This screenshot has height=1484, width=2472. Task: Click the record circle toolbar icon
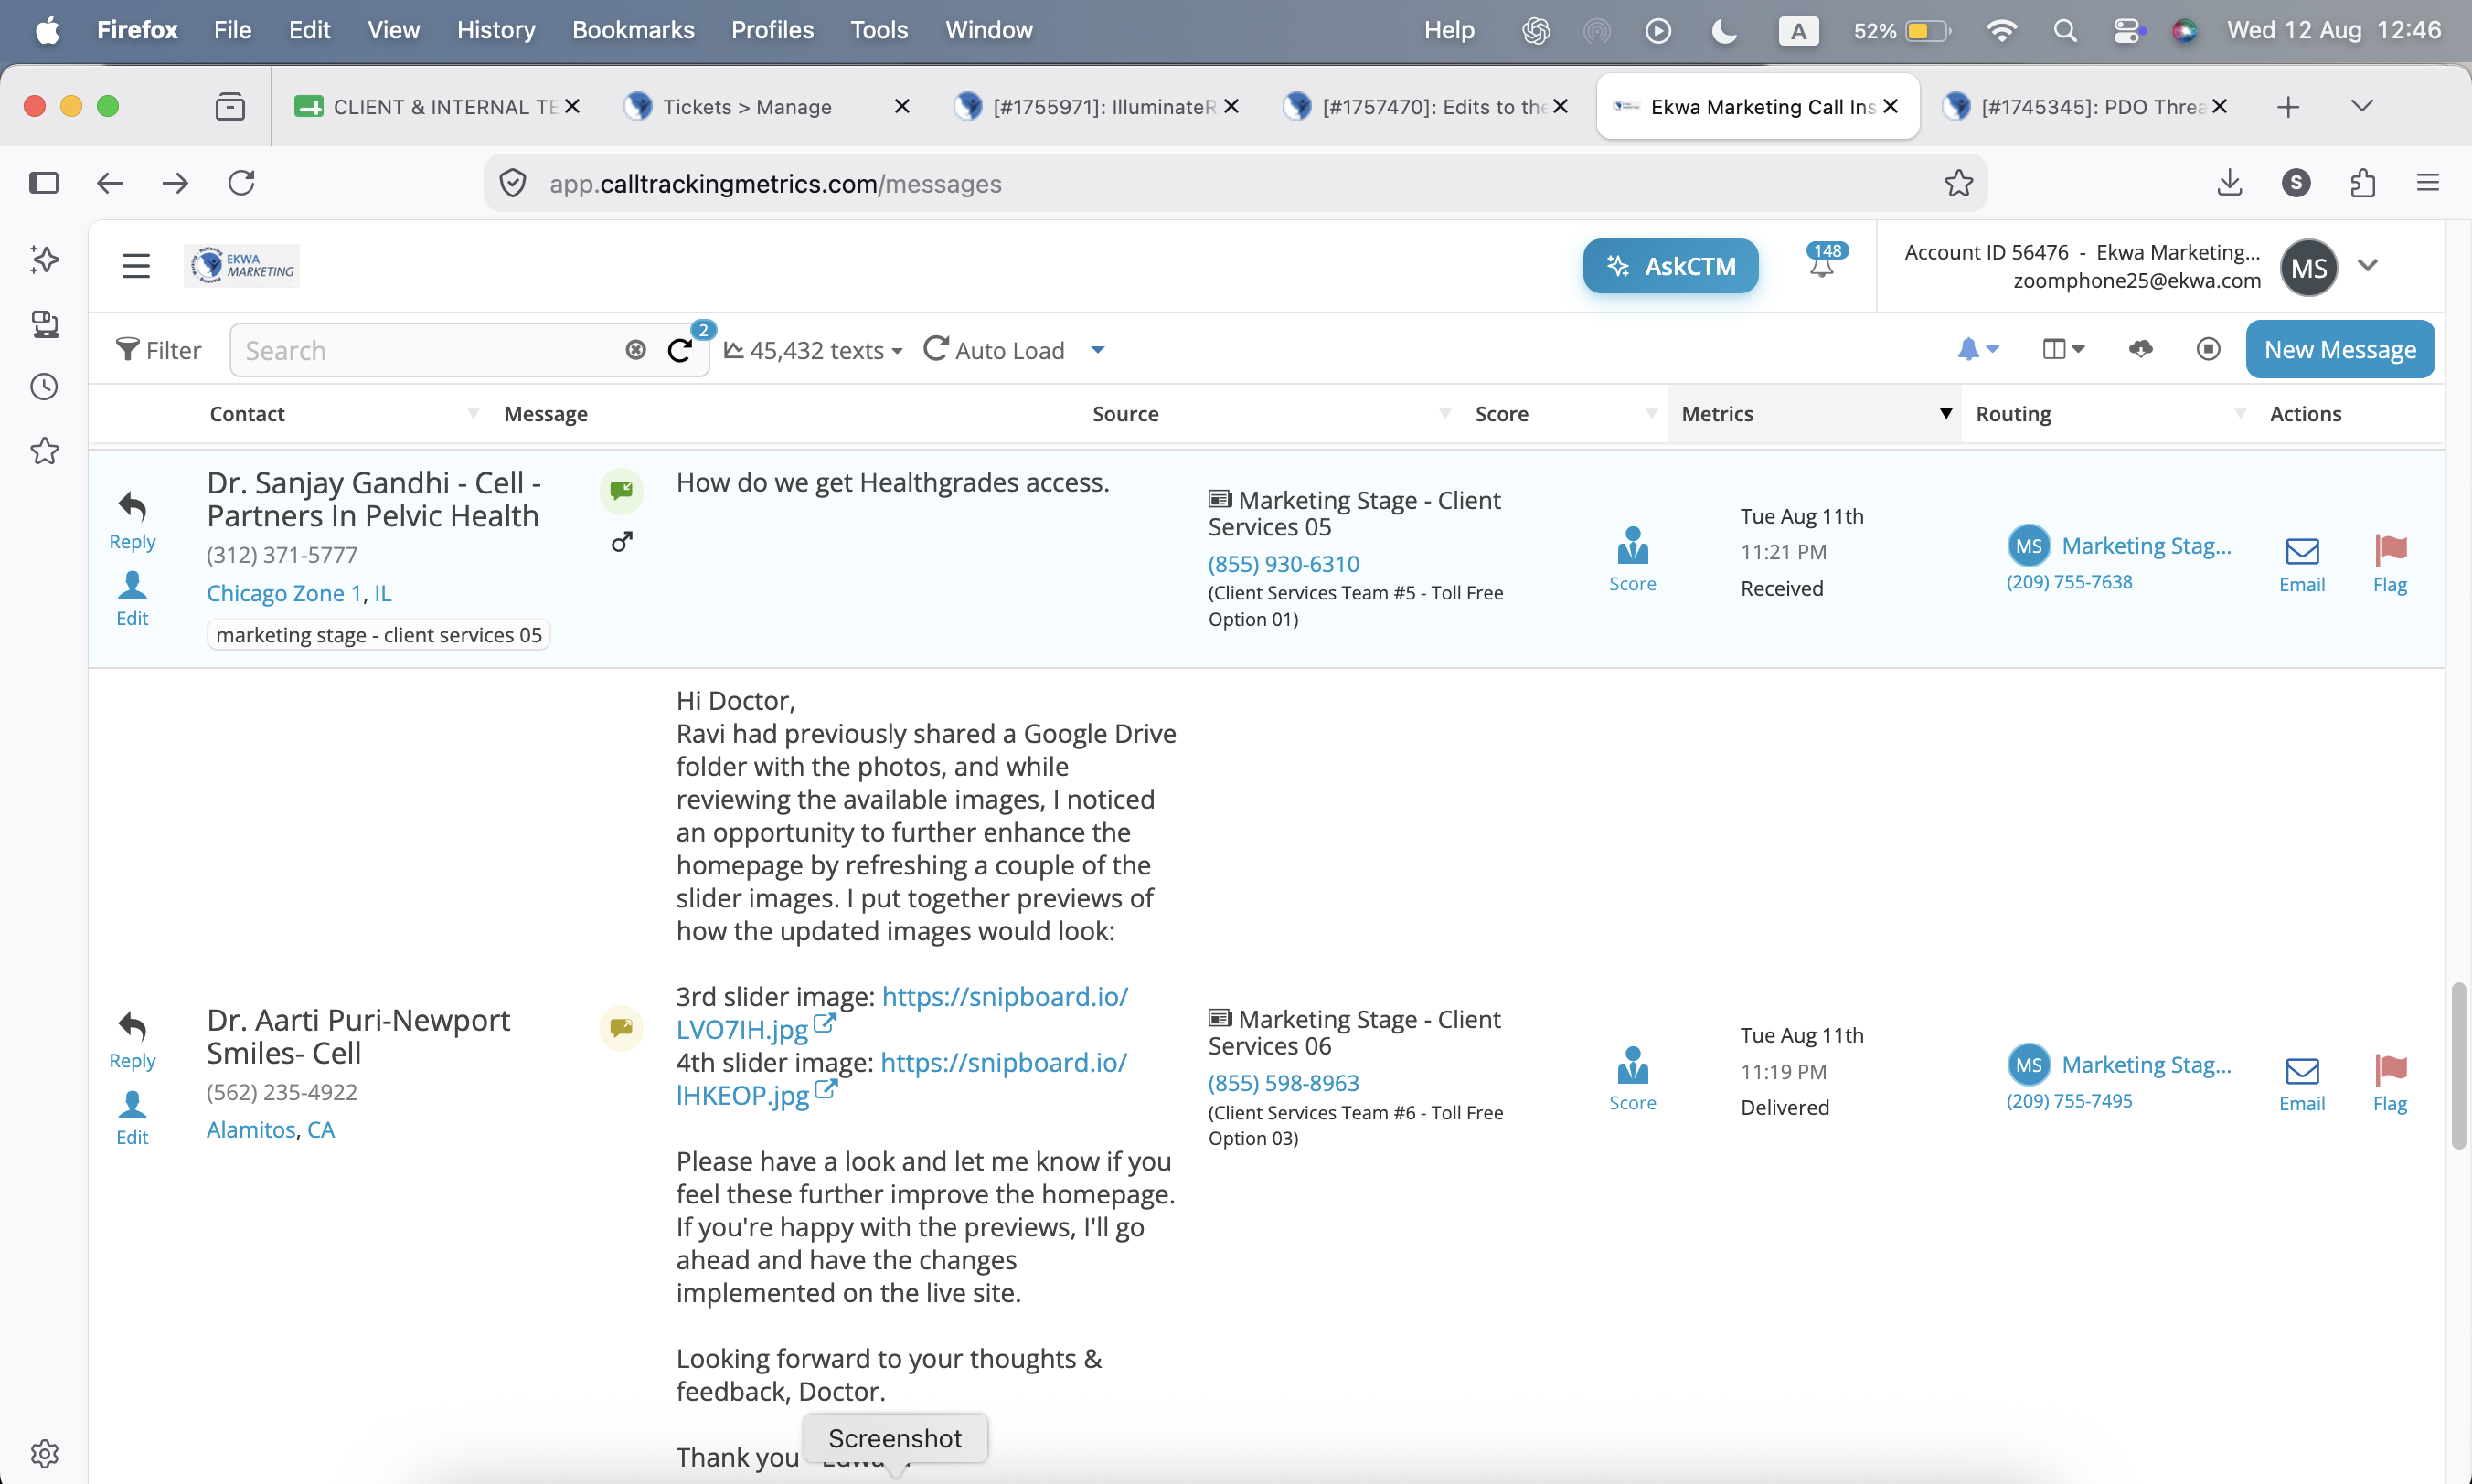2208,349
